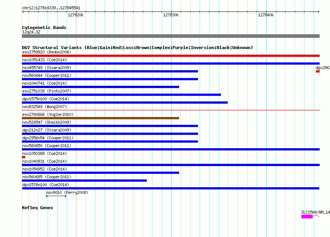Open the nsv1040831 (Coe2014) label

click(x=44, y=161)
